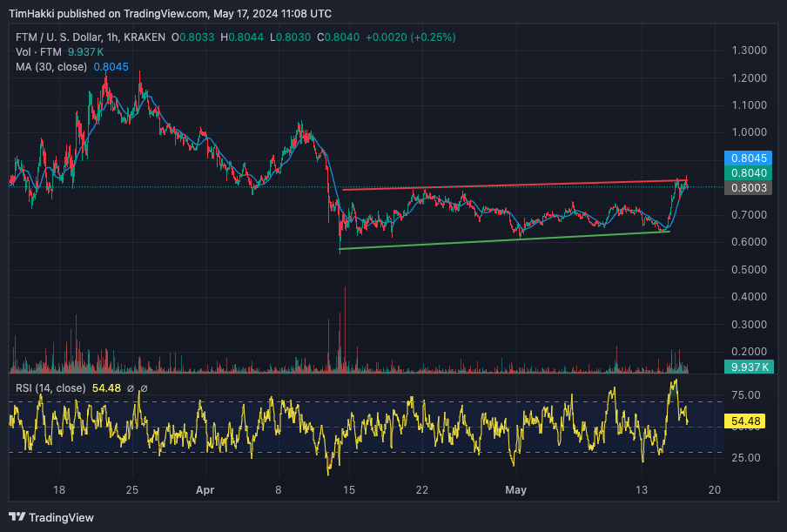Click the KRAKEN exchange label
This screenshot has height=532, width=787.
point(144,37)
